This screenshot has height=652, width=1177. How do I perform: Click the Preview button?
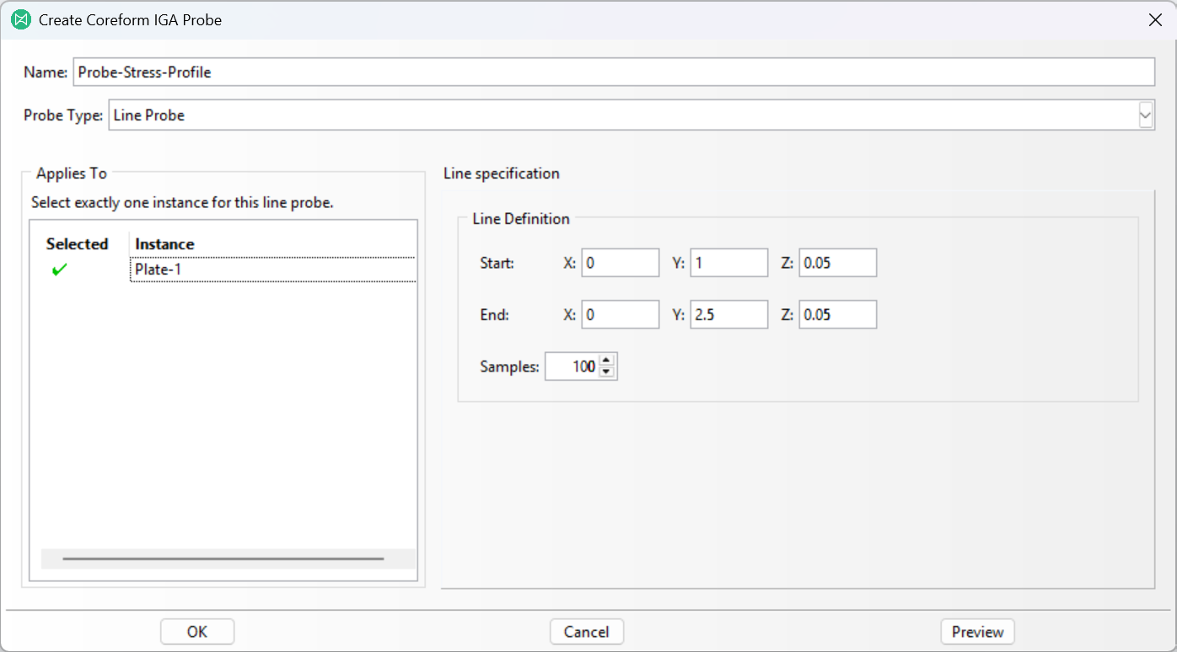(977, 632)
